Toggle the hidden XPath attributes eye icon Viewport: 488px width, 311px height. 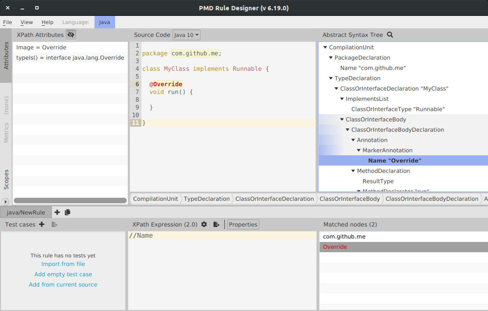coord(71,35)
